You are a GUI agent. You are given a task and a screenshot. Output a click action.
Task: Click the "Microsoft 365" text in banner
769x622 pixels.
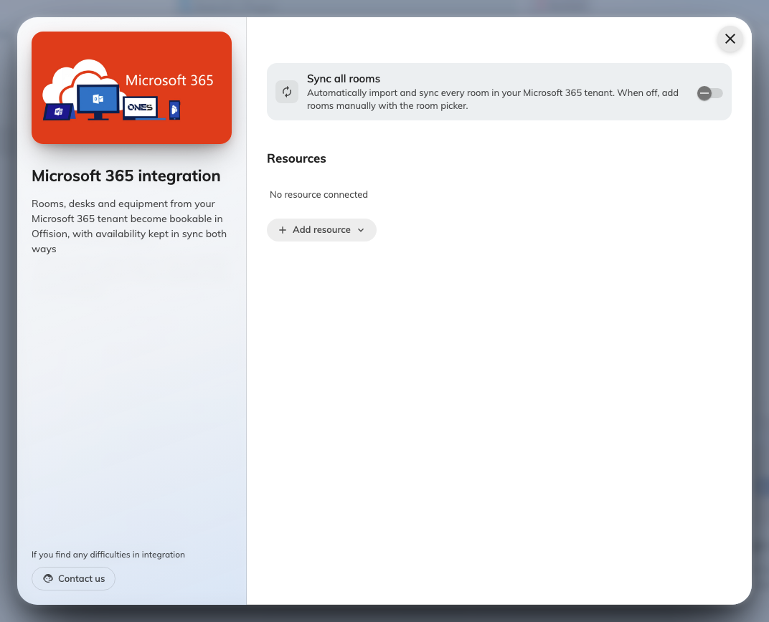169,80
